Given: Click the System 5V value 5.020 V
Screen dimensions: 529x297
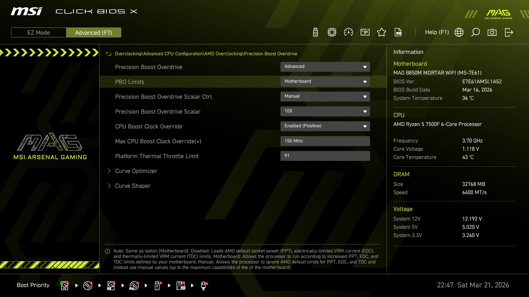Looking at the screenshot, I should [x=471, y=227].
